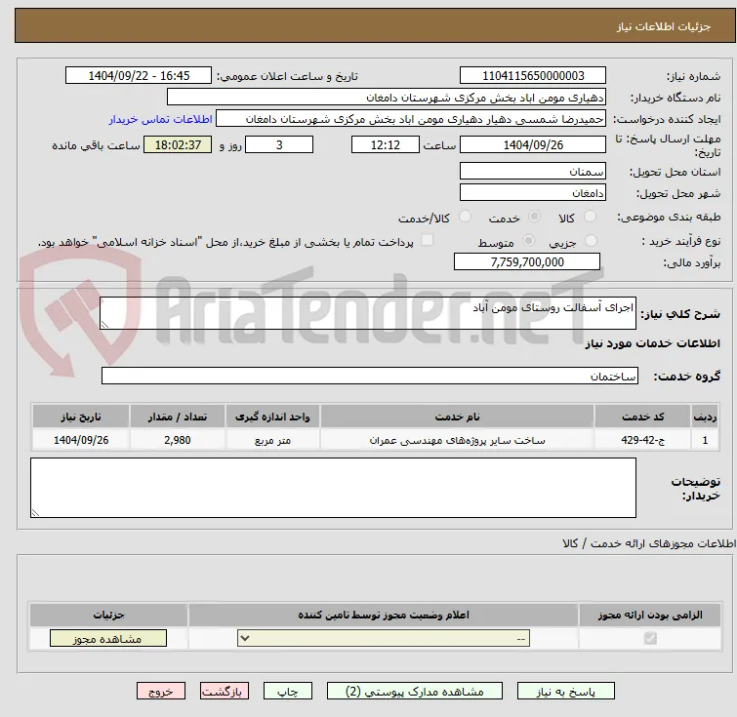Image resolution: width=737 pixels, height=717 pixels.
Task: Click the کد خدمت column header
Action: point(642,417)
